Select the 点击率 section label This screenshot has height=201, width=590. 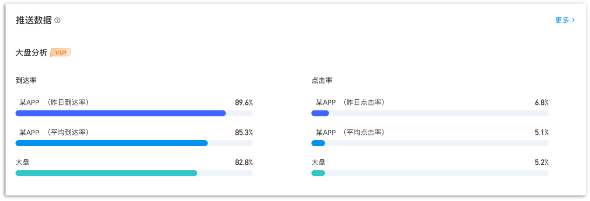click(322, 80)
